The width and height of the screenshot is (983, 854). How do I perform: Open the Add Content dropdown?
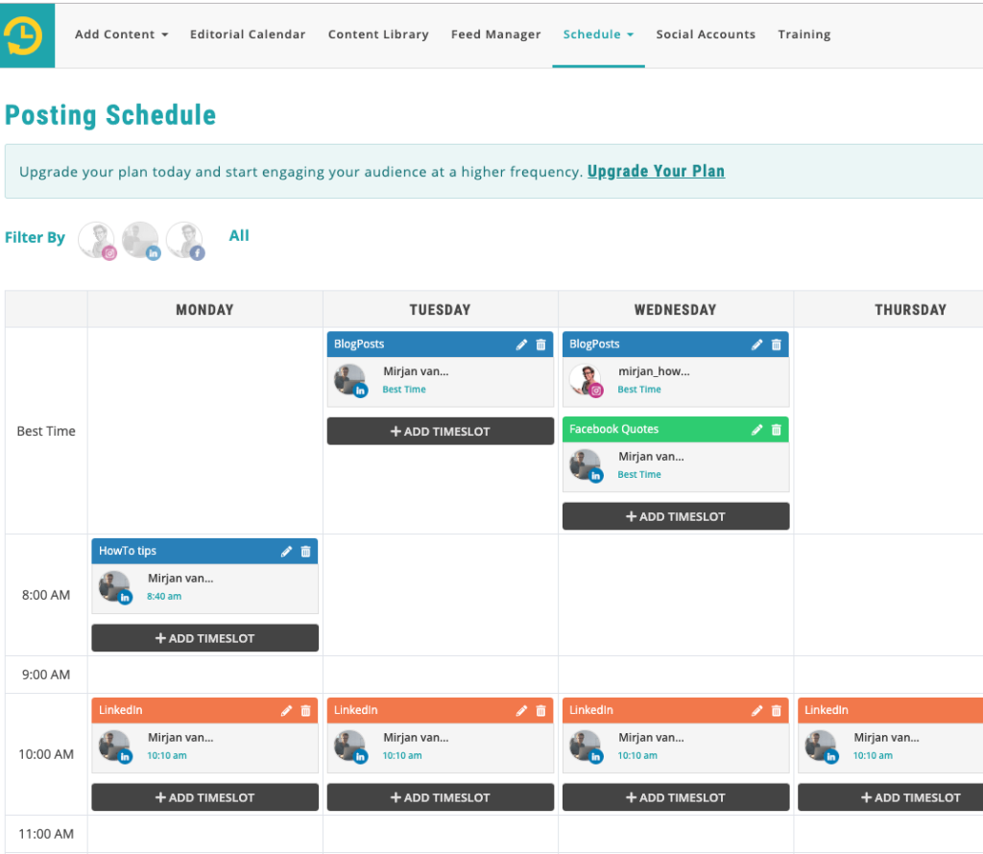coord(121,35)
